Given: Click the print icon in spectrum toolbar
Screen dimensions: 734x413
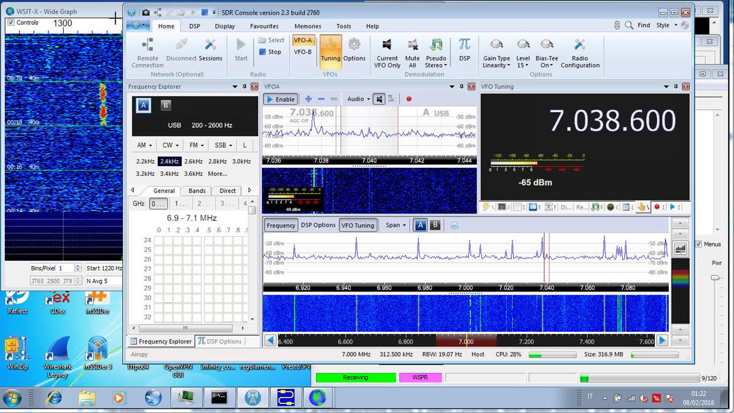Looking at the screenshot, I should point(455,225).
